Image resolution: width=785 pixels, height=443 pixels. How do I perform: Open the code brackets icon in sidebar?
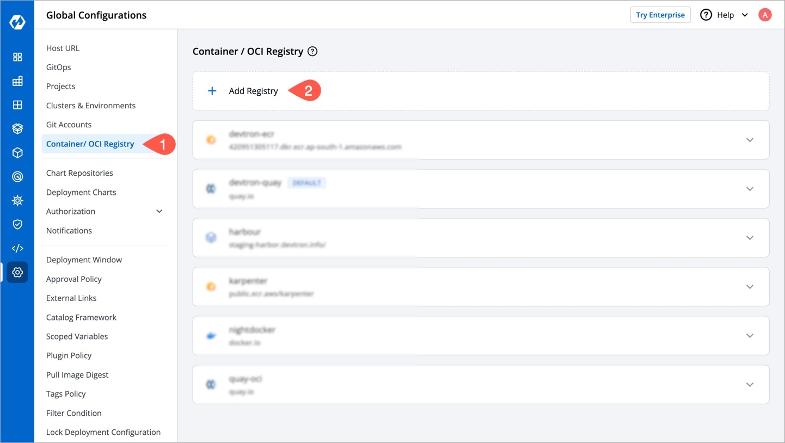pos(17,248)
